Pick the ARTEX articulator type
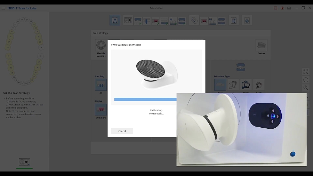The height and width of the screenshot is (176, 313). pyautogui.click(x=246, y=85)
